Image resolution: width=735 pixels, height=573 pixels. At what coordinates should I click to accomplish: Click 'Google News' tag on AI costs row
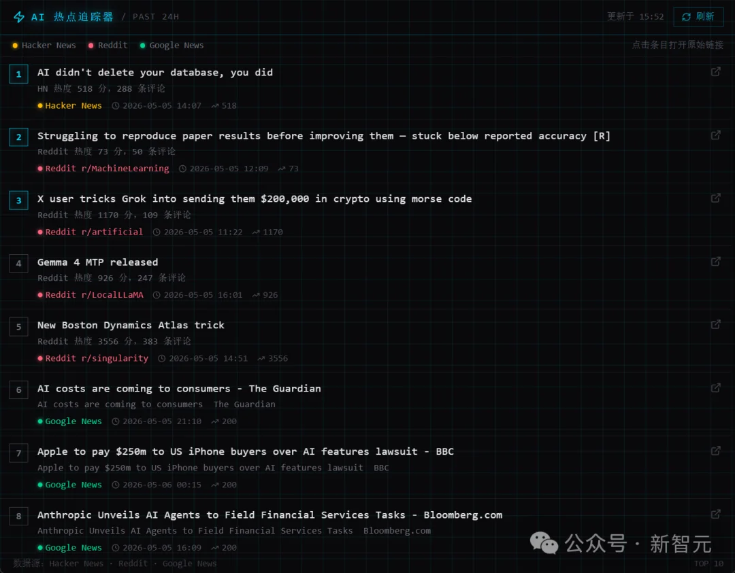[70, 421]
